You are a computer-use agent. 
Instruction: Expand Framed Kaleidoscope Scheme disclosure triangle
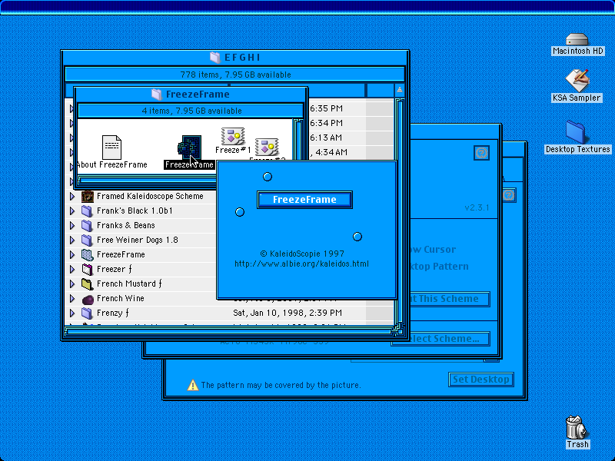click(x=72, y=196)
